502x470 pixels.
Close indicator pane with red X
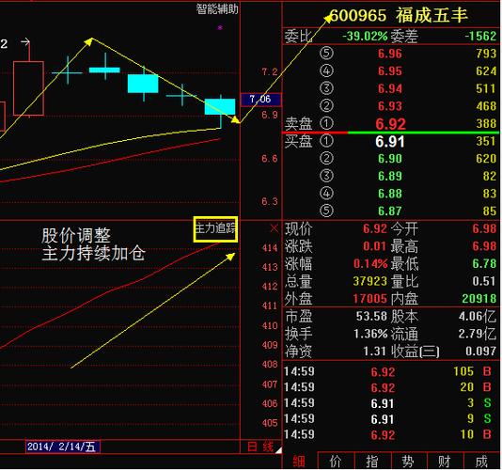point(275,228)
